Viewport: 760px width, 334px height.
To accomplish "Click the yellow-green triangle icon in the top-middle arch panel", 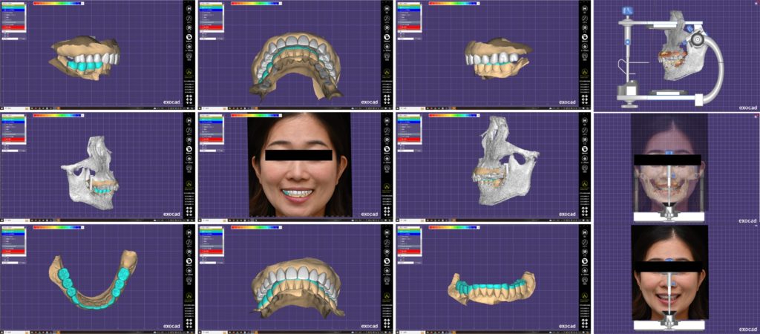I will coord(387,73).
